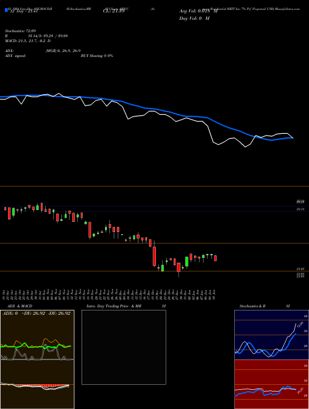Click the red MACD histogram mini chart
This screenshot has height=409, width=309.
tap(37, 384)
